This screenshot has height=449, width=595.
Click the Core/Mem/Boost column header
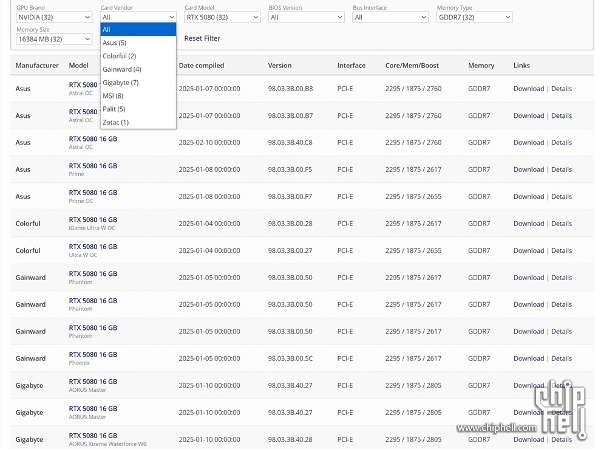(x=412, y=66)
